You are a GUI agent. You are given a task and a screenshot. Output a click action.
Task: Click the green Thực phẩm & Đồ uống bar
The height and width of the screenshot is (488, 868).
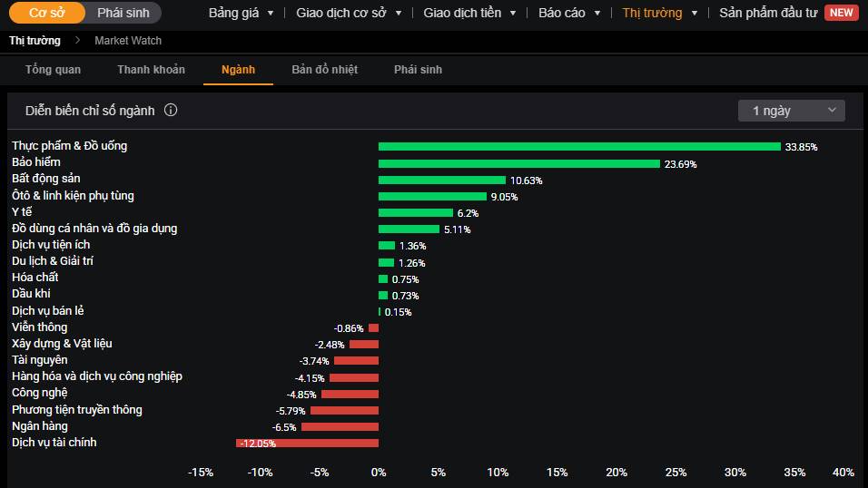pyautogui.click(x=579, y=146)
